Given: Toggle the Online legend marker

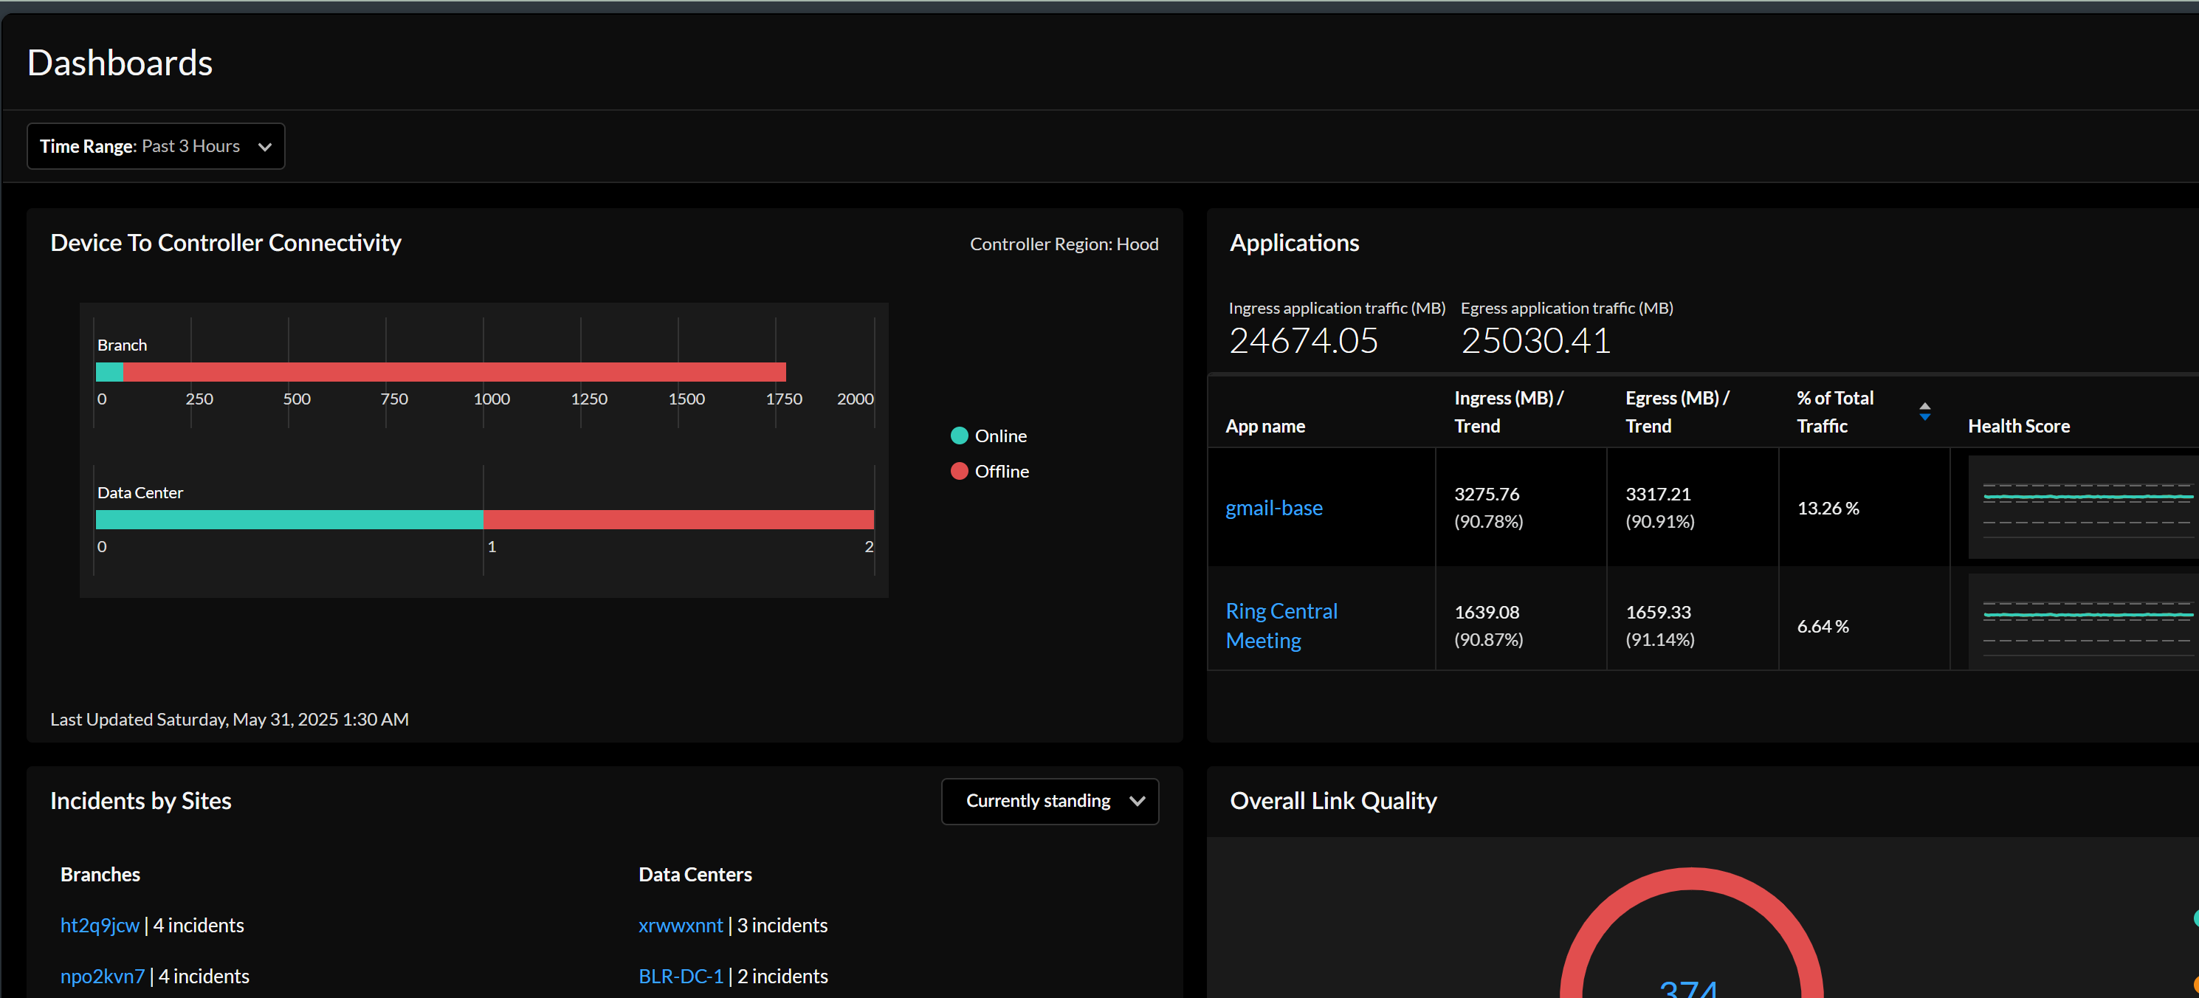Looking at the screenshot, I should (x=959, y=436).
